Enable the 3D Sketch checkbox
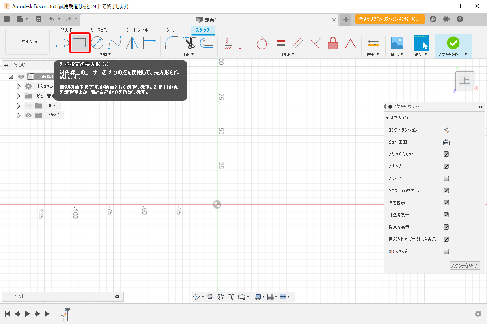487x324 pixels. coord(446,252)
